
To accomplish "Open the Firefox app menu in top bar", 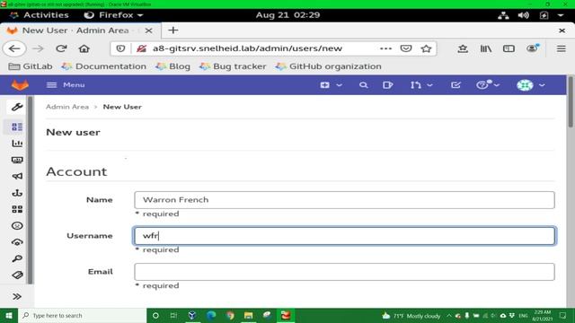I will point(113,15).
